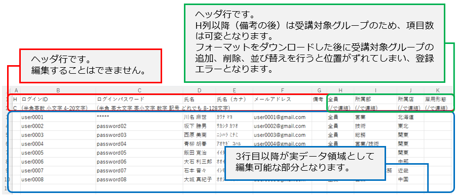Select the 総務 department cell in the user0003 row
This screenshot has width=457, height=196.
[x=375, y=135]
